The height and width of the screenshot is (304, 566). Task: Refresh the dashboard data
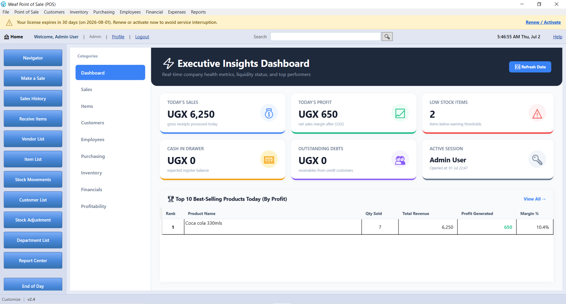[x=530, y=67]
